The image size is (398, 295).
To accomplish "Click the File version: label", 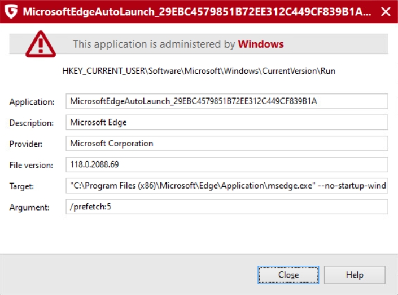I will (x=31, y=165).
